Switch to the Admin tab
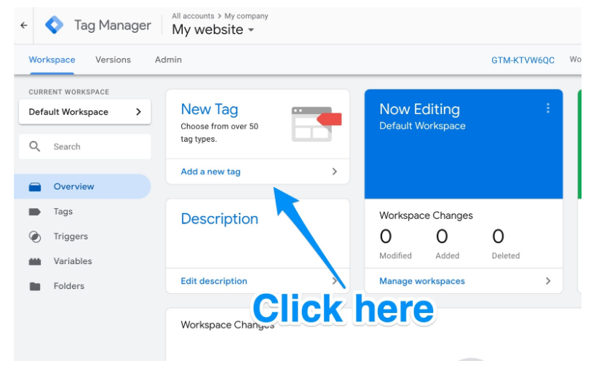The width and height of the screenshot is (591, 366). tap(168, 60)
